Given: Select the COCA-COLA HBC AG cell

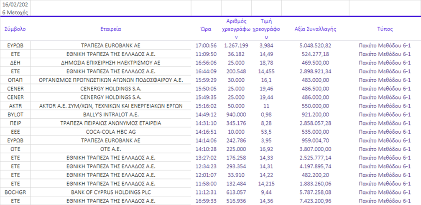Looking at the screenshot, I should tap(111, 132).
